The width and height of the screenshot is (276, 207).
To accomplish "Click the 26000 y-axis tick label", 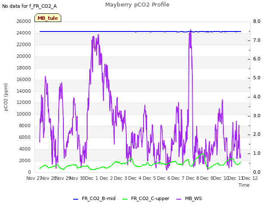I will [x=24, y=21].
